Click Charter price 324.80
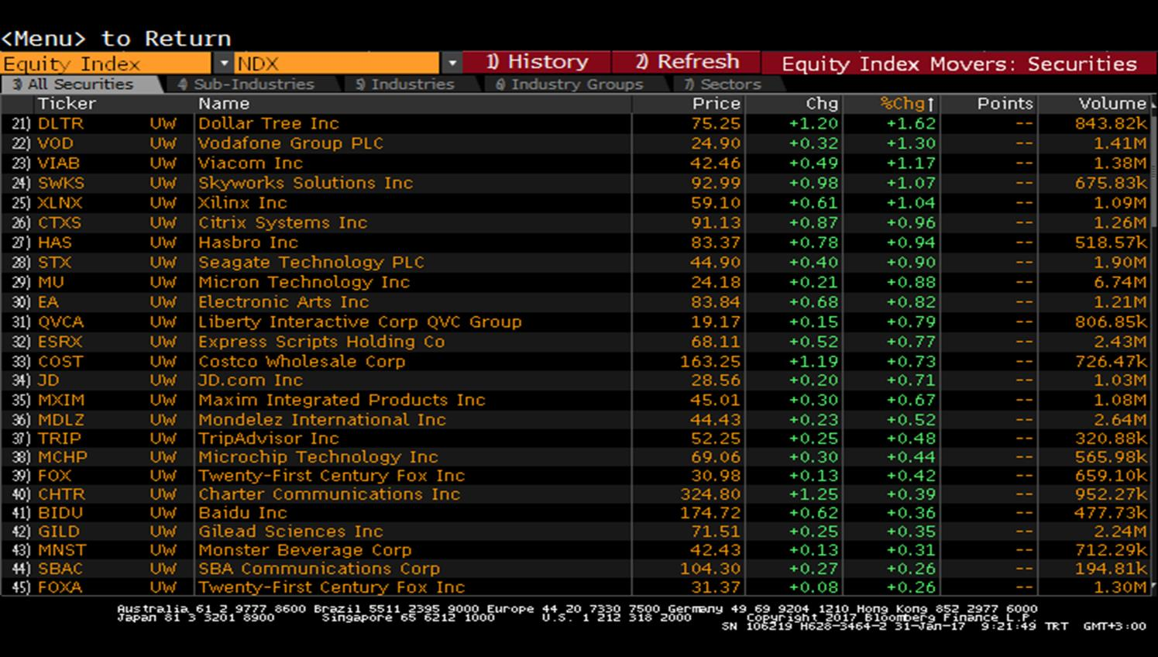The image size is (1158, 657). (x=710, y=494)
